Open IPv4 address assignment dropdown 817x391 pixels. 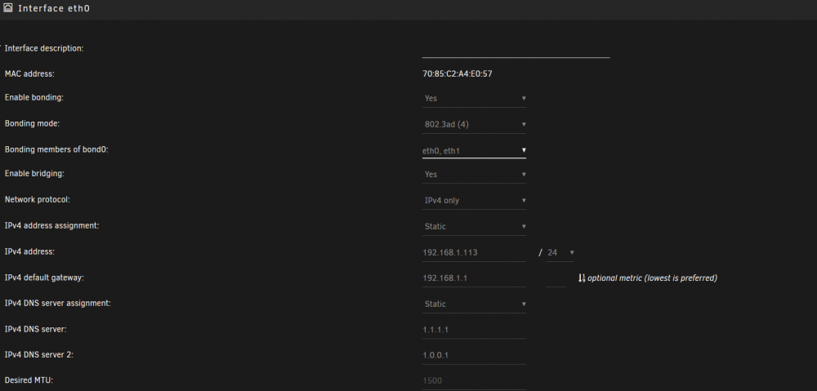(474, 226)
